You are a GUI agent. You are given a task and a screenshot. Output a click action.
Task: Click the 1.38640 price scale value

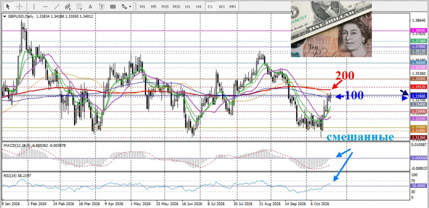point(419,20)
